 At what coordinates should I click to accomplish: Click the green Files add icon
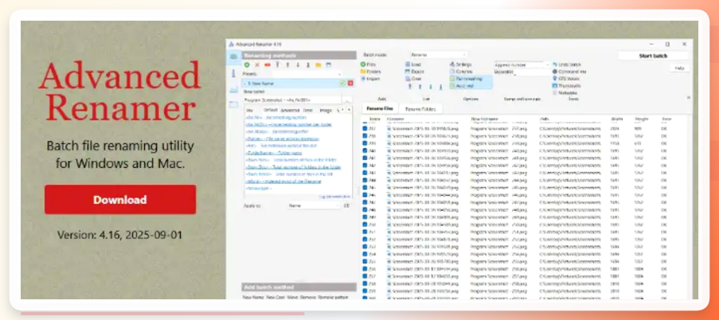tap(363, 64)
